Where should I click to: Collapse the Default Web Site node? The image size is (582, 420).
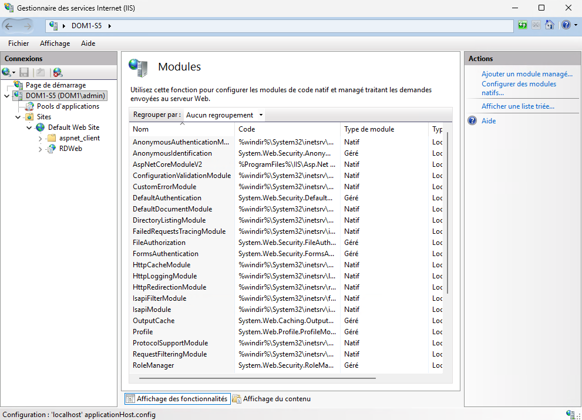click(29, 127)
